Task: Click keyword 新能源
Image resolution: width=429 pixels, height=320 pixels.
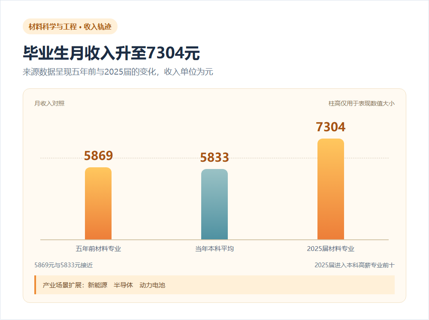Action: click(x=97, y=285)
